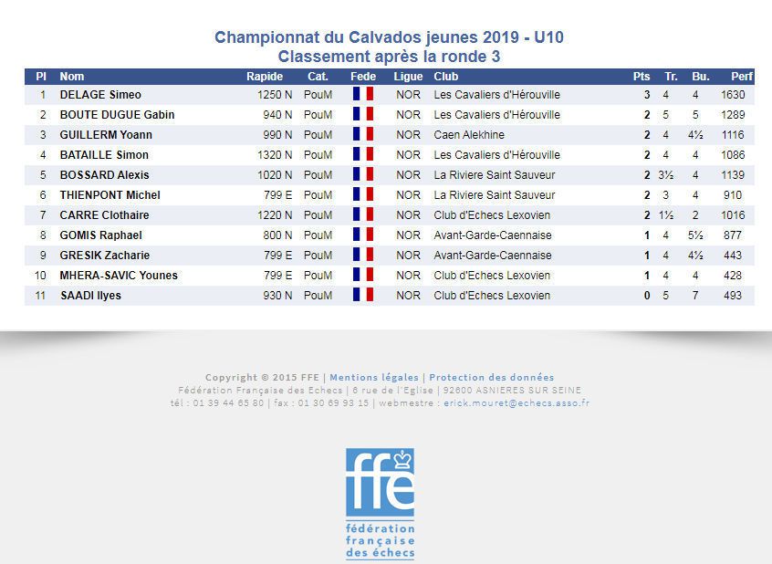Click the FFE federation logo
Screen dimensions: 772x564
pos(380,504)
